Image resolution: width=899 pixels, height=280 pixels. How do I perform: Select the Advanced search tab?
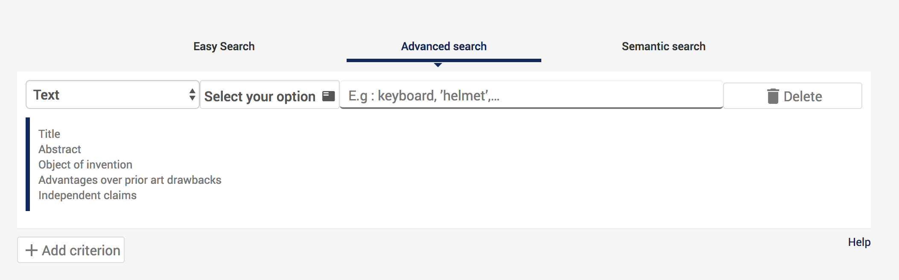(444, 46)
